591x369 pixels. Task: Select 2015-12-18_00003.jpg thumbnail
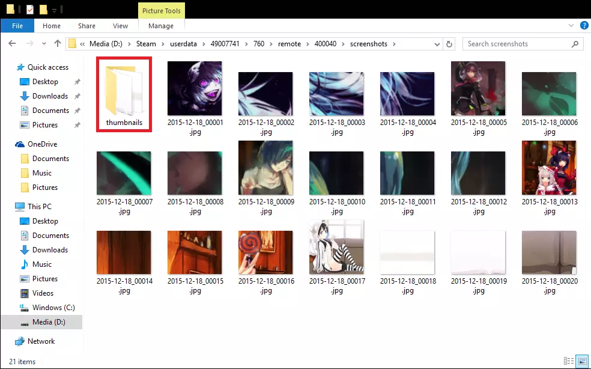click(336, 94)
